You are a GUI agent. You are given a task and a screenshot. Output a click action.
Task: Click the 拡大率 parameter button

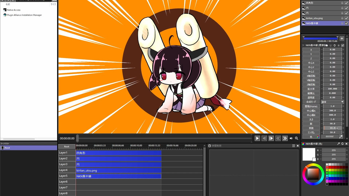click(311, 89)
